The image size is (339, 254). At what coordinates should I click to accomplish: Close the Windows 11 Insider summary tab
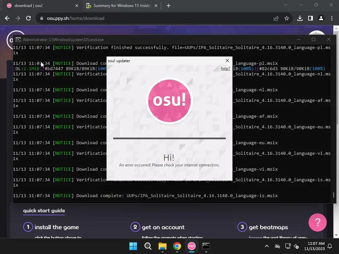click(156, 6)
